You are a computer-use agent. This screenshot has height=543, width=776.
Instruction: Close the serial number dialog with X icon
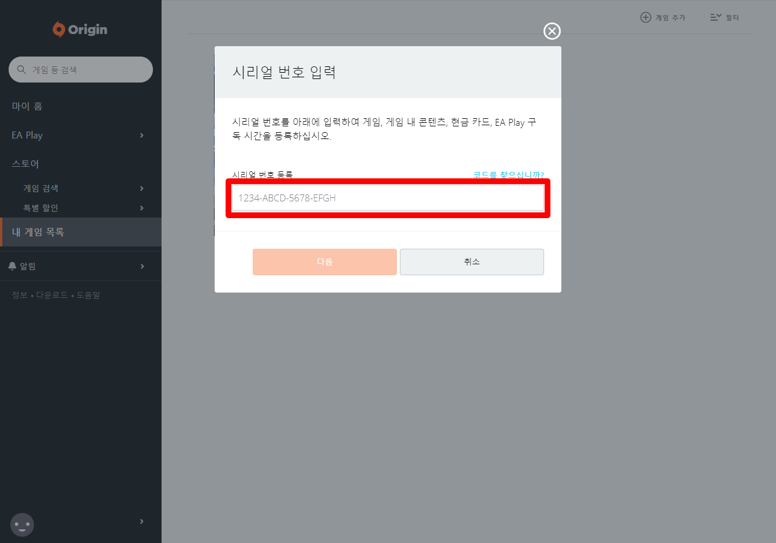552,31
